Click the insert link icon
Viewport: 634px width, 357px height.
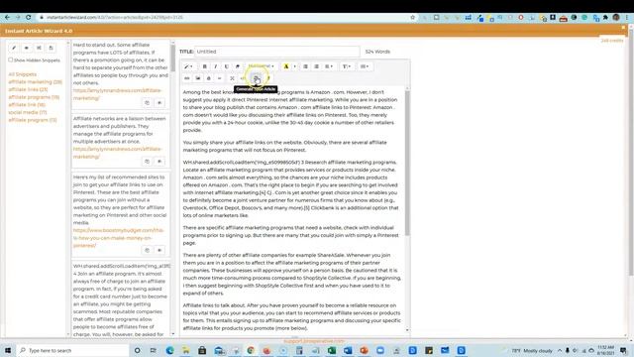click(x=187, y=78)
